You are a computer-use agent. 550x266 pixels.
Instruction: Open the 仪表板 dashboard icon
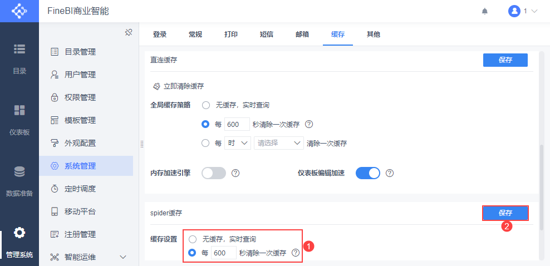[x=19, y=110]
